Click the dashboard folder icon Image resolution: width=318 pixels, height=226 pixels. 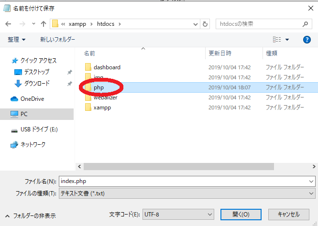[88, 67]
